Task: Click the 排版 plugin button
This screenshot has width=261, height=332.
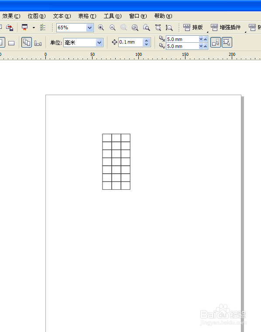Action: [x=193, y=27]
